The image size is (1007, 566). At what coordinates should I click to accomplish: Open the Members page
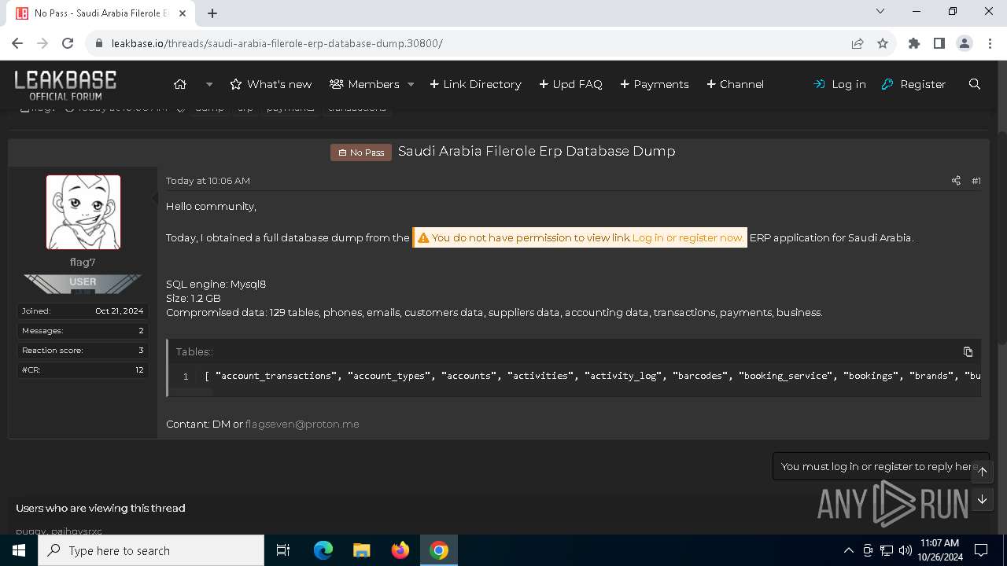coord(365,84)
